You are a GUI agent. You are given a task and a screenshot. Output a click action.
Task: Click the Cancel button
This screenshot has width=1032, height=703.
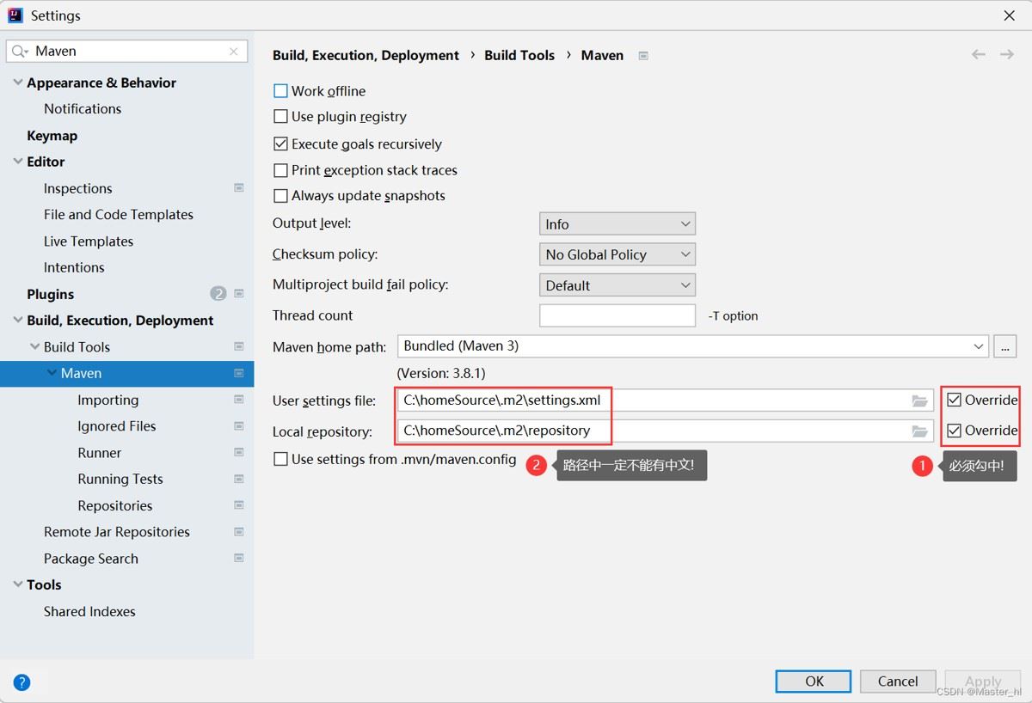pos(898,682)
